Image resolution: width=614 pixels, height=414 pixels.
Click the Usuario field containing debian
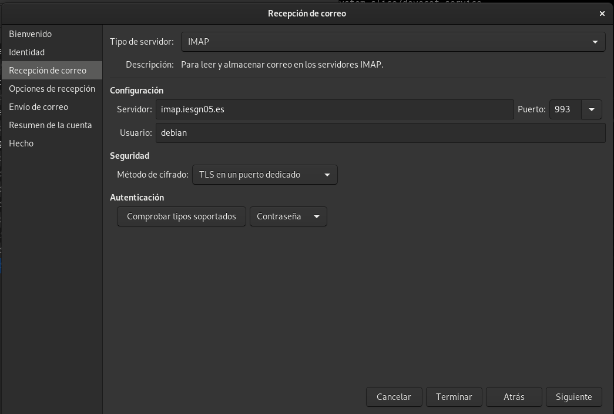pos(380,133)
